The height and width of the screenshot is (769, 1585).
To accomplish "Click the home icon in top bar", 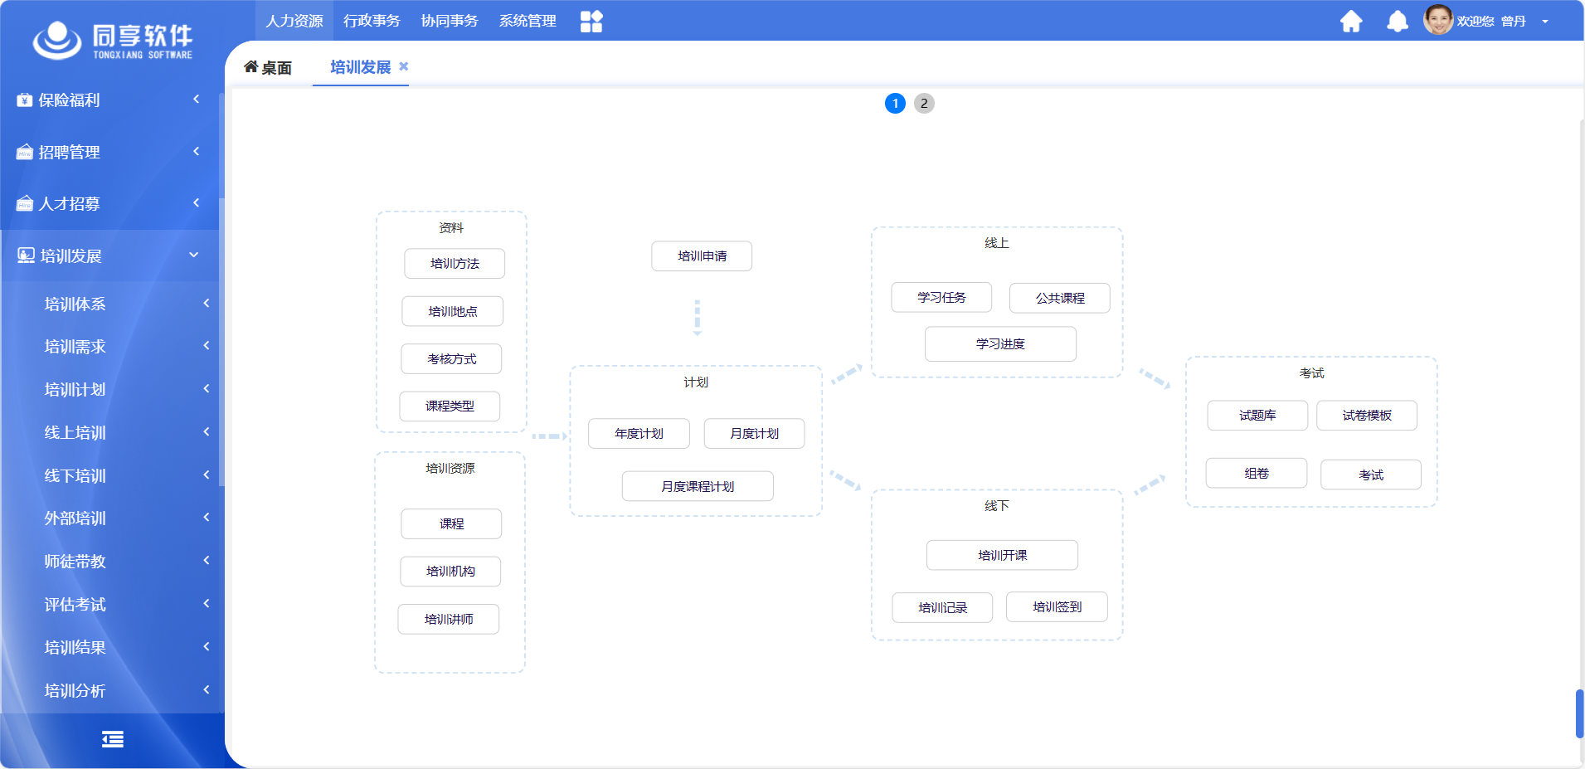I will tap(1351, 22).
